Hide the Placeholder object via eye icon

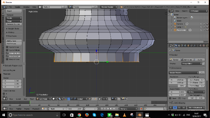coord(201,30)
